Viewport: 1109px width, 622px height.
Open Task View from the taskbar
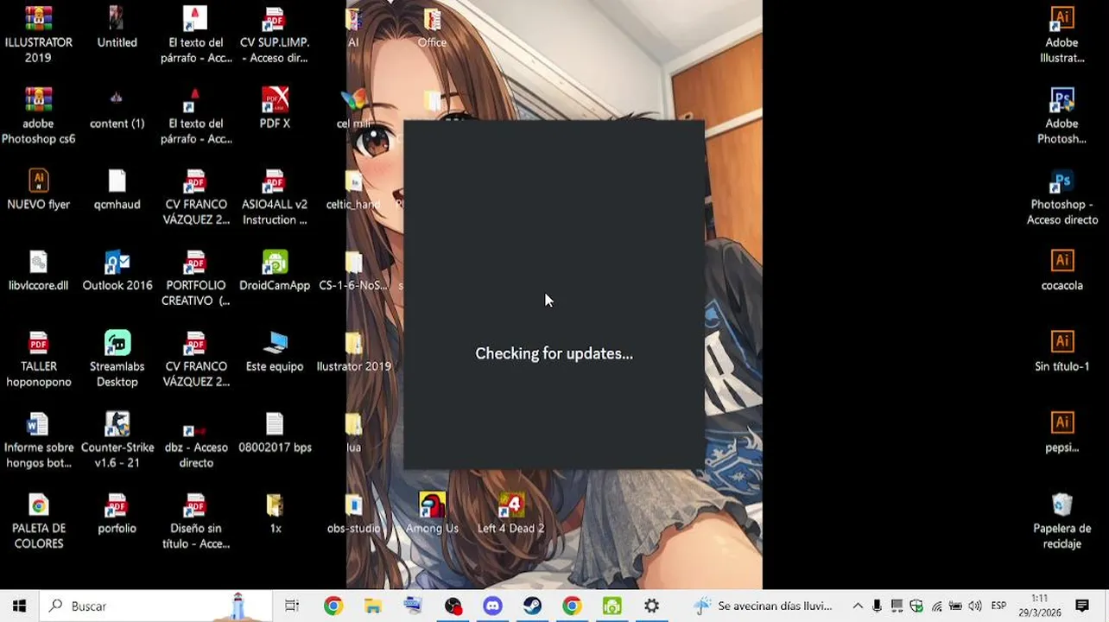pyautogui.click(x=292, y=606)
